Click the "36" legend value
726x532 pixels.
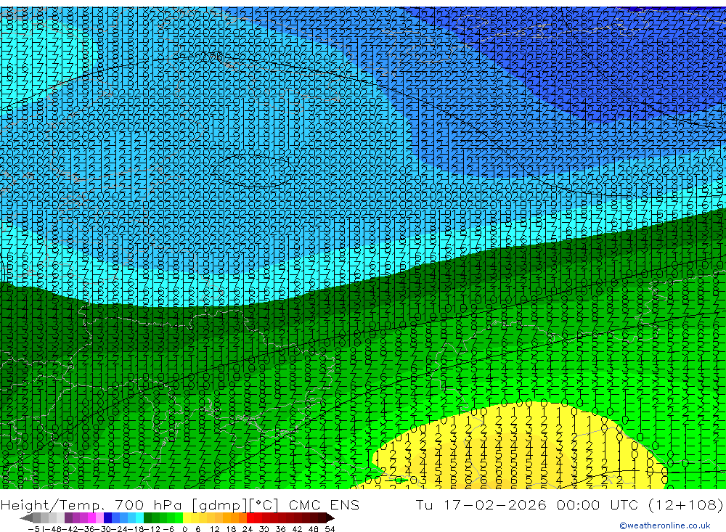(280, 529)
